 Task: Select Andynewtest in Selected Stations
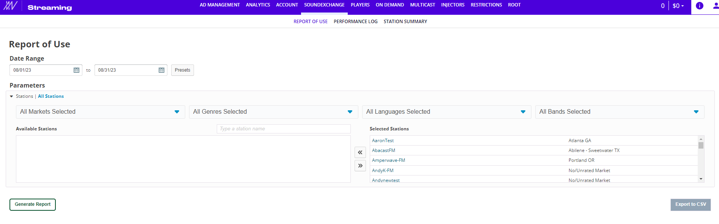(386, 180)
